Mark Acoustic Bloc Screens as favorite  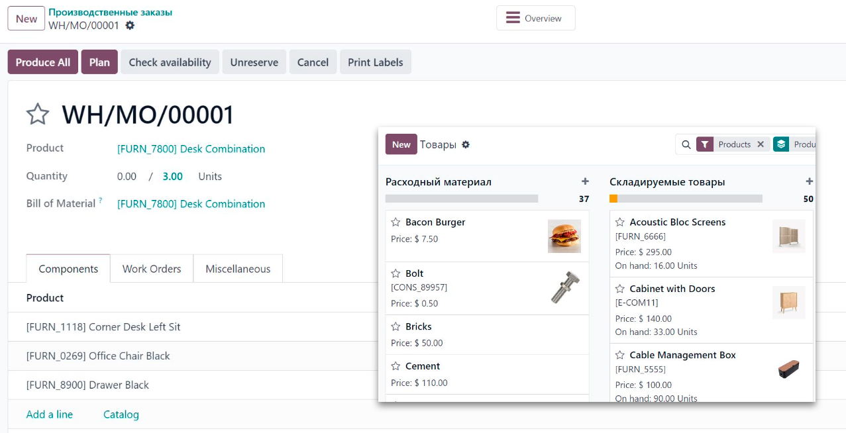[620, 222]
